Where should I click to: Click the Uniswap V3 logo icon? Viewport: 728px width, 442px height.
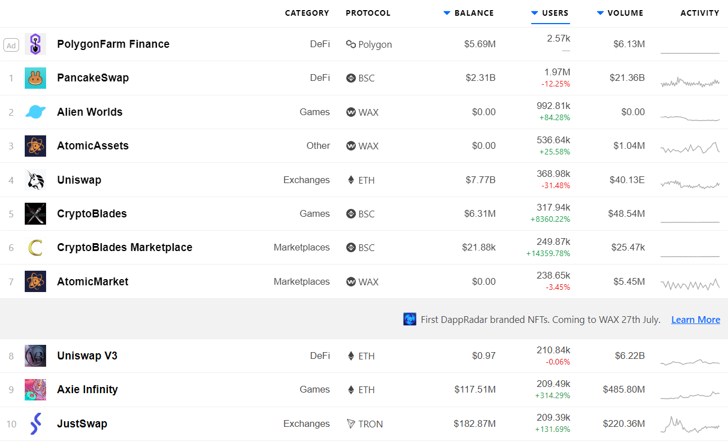35,356
